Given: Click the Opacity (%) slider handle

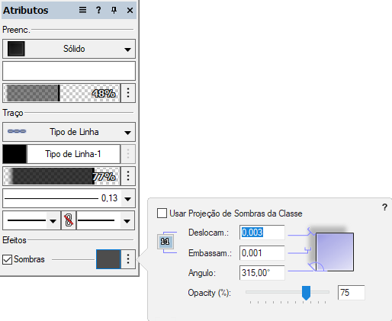Looking at the screenshot, I should (306, 293).
